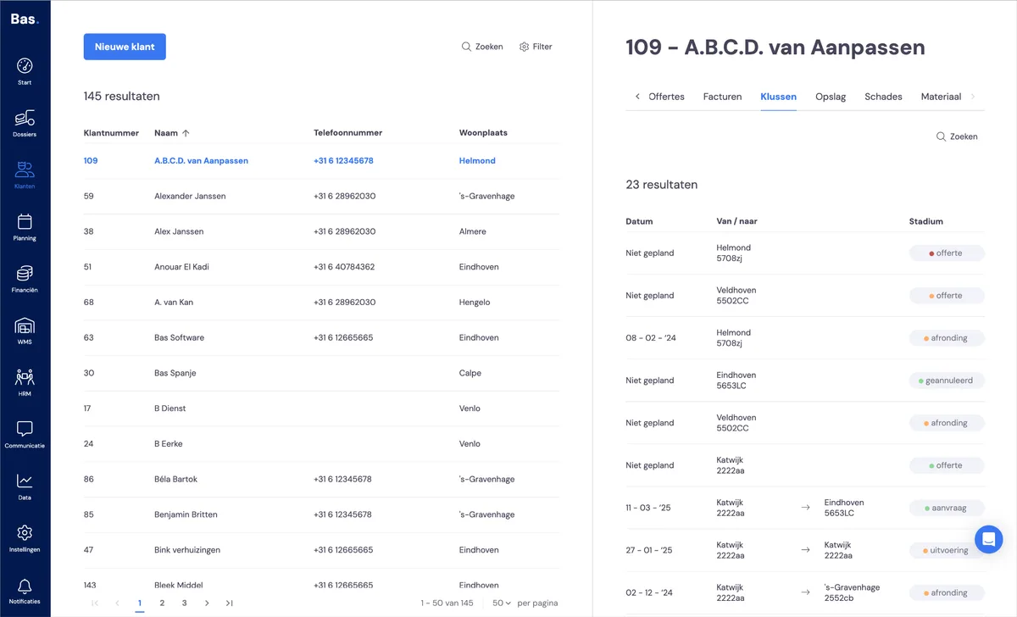Click the aanvraag status badge
Viewport: 1017px width, 617px height.
click(947, 508)
